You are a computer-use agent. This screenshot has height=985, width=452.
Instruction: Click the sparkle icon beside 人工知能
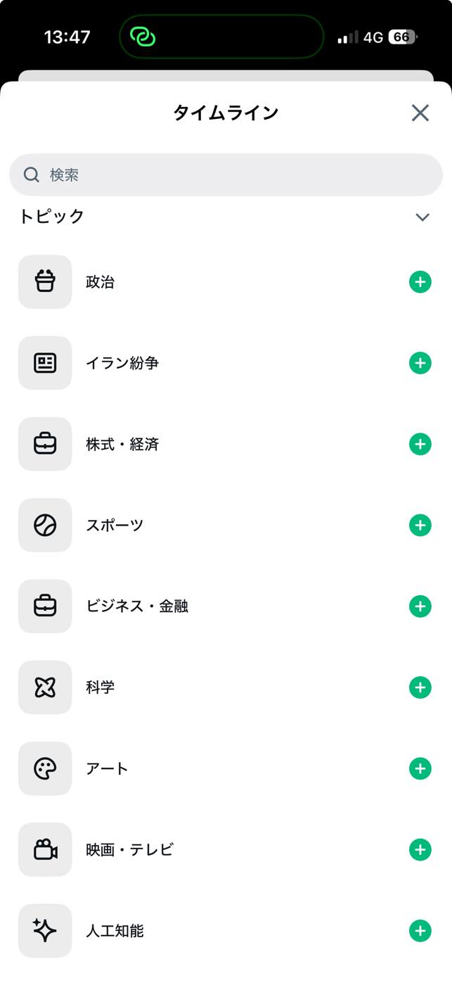pyautogui.click(x=44, y=930)
